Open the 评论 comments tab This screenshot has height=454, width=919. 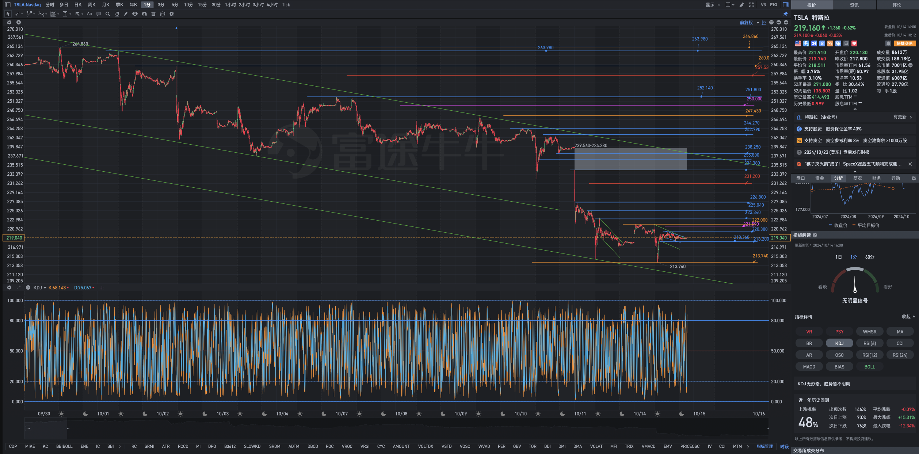pyautogui.click(x=897, y=5)
